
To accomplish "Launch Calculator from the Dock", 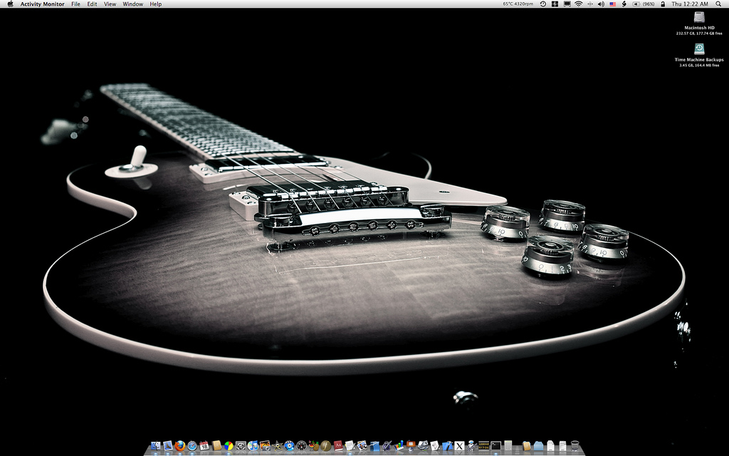I will pyautogui.click(x=508, y=446).
